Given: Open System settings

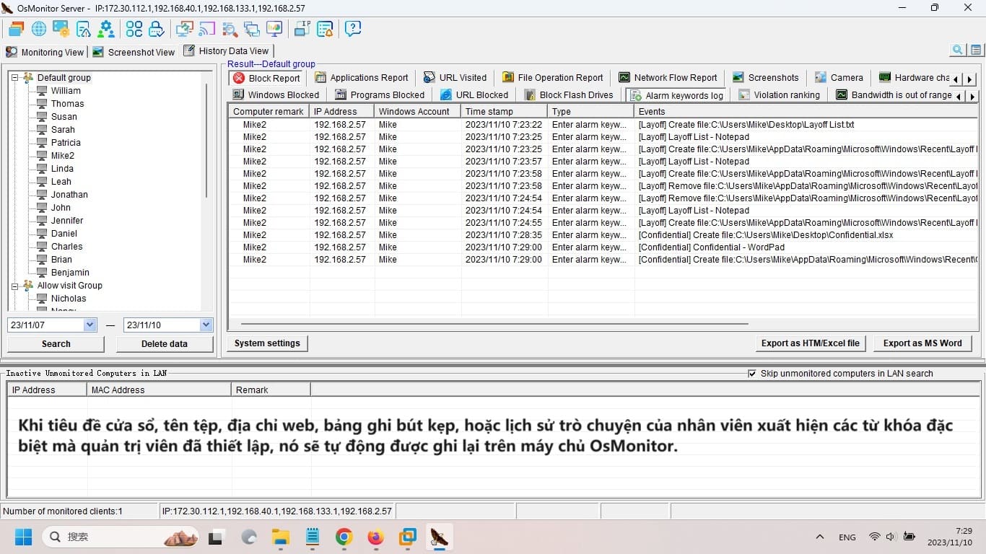Looking at the screenshot, I should pyautogui.click(x=267, y=343).
